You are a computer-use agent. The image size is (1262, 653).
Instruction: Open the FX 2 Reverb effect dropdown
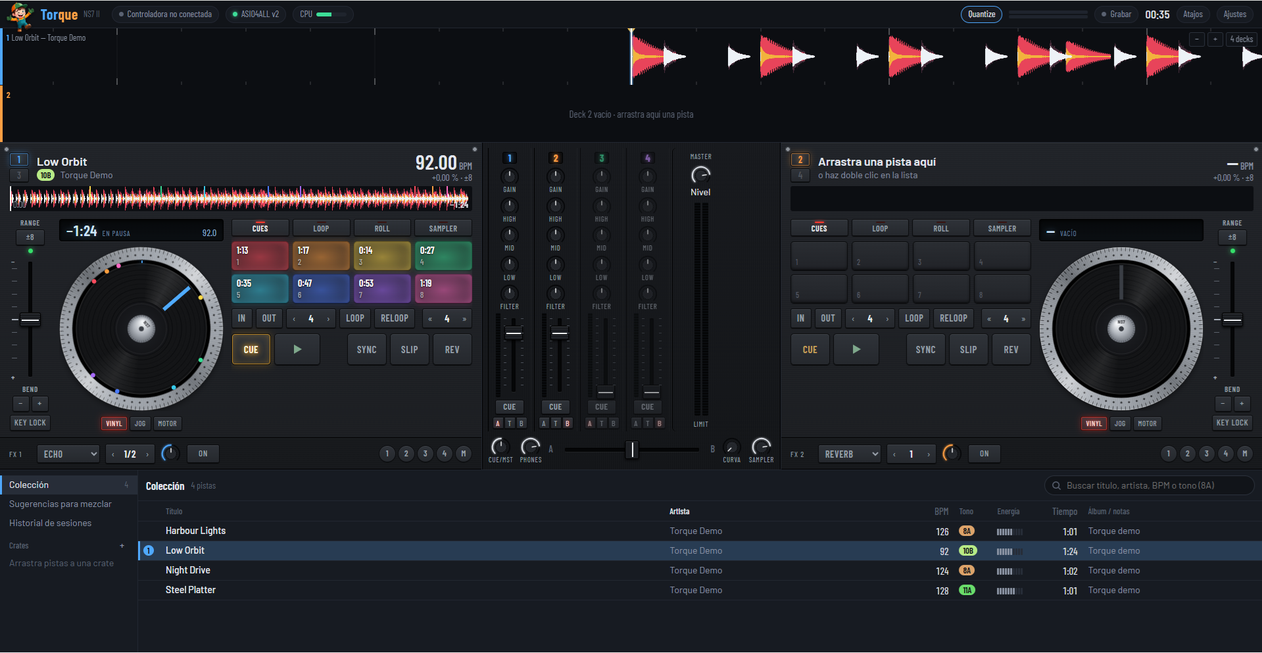point(850,454)
